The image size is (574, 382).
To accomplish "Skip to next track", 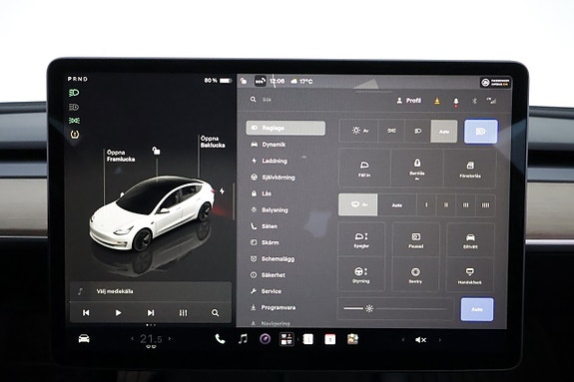I will 151,313.
